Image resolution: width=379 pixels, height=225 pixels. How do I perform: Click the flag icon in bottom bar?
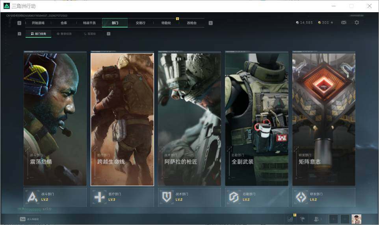pyautogui.click(x=303, y=219)
